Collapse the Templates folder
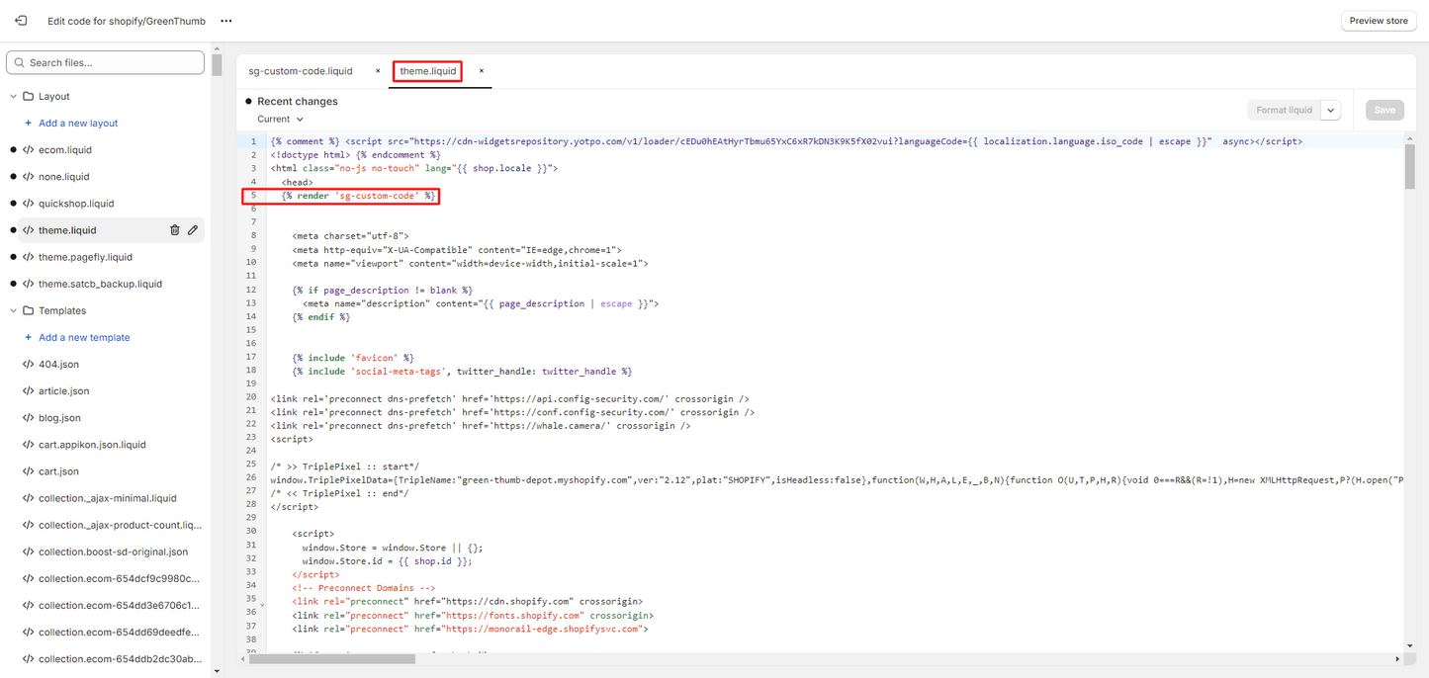This screenshot has width=1429, height=678. (14, 311)
